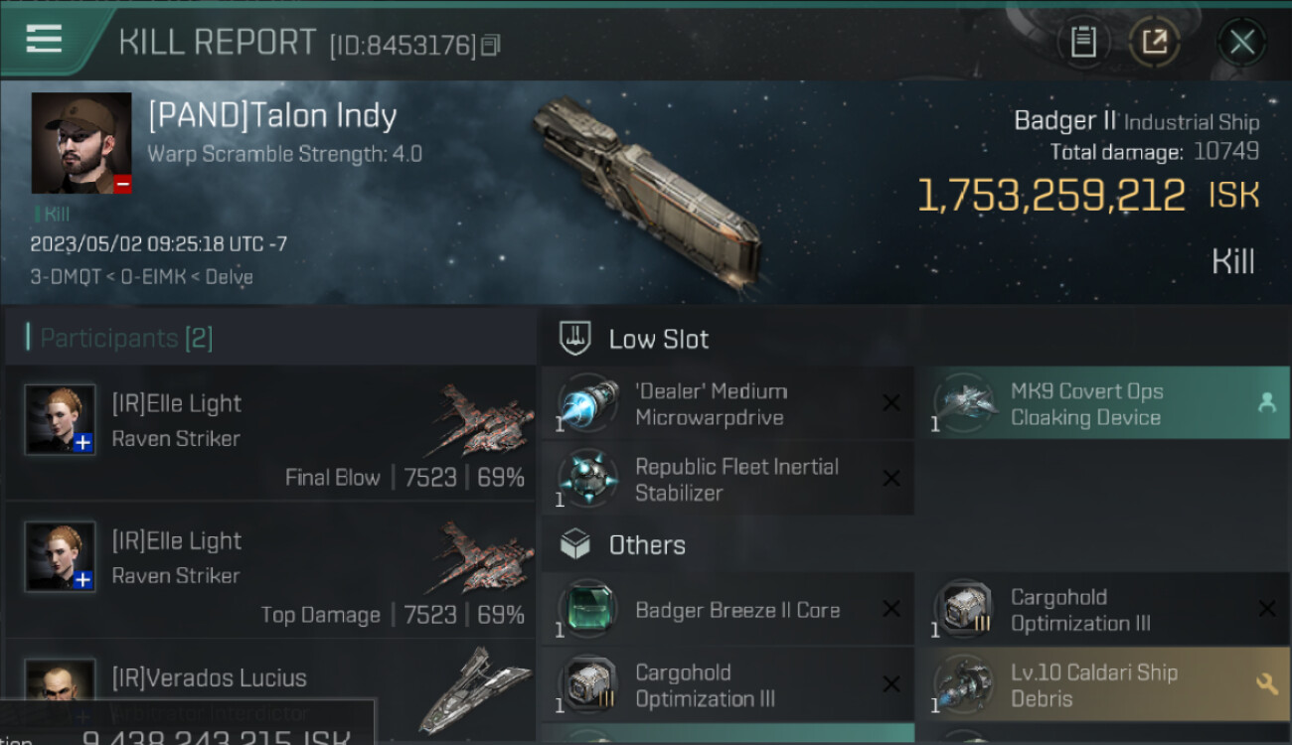
Task: Share the kill report externally
Action: (1154, 42)
